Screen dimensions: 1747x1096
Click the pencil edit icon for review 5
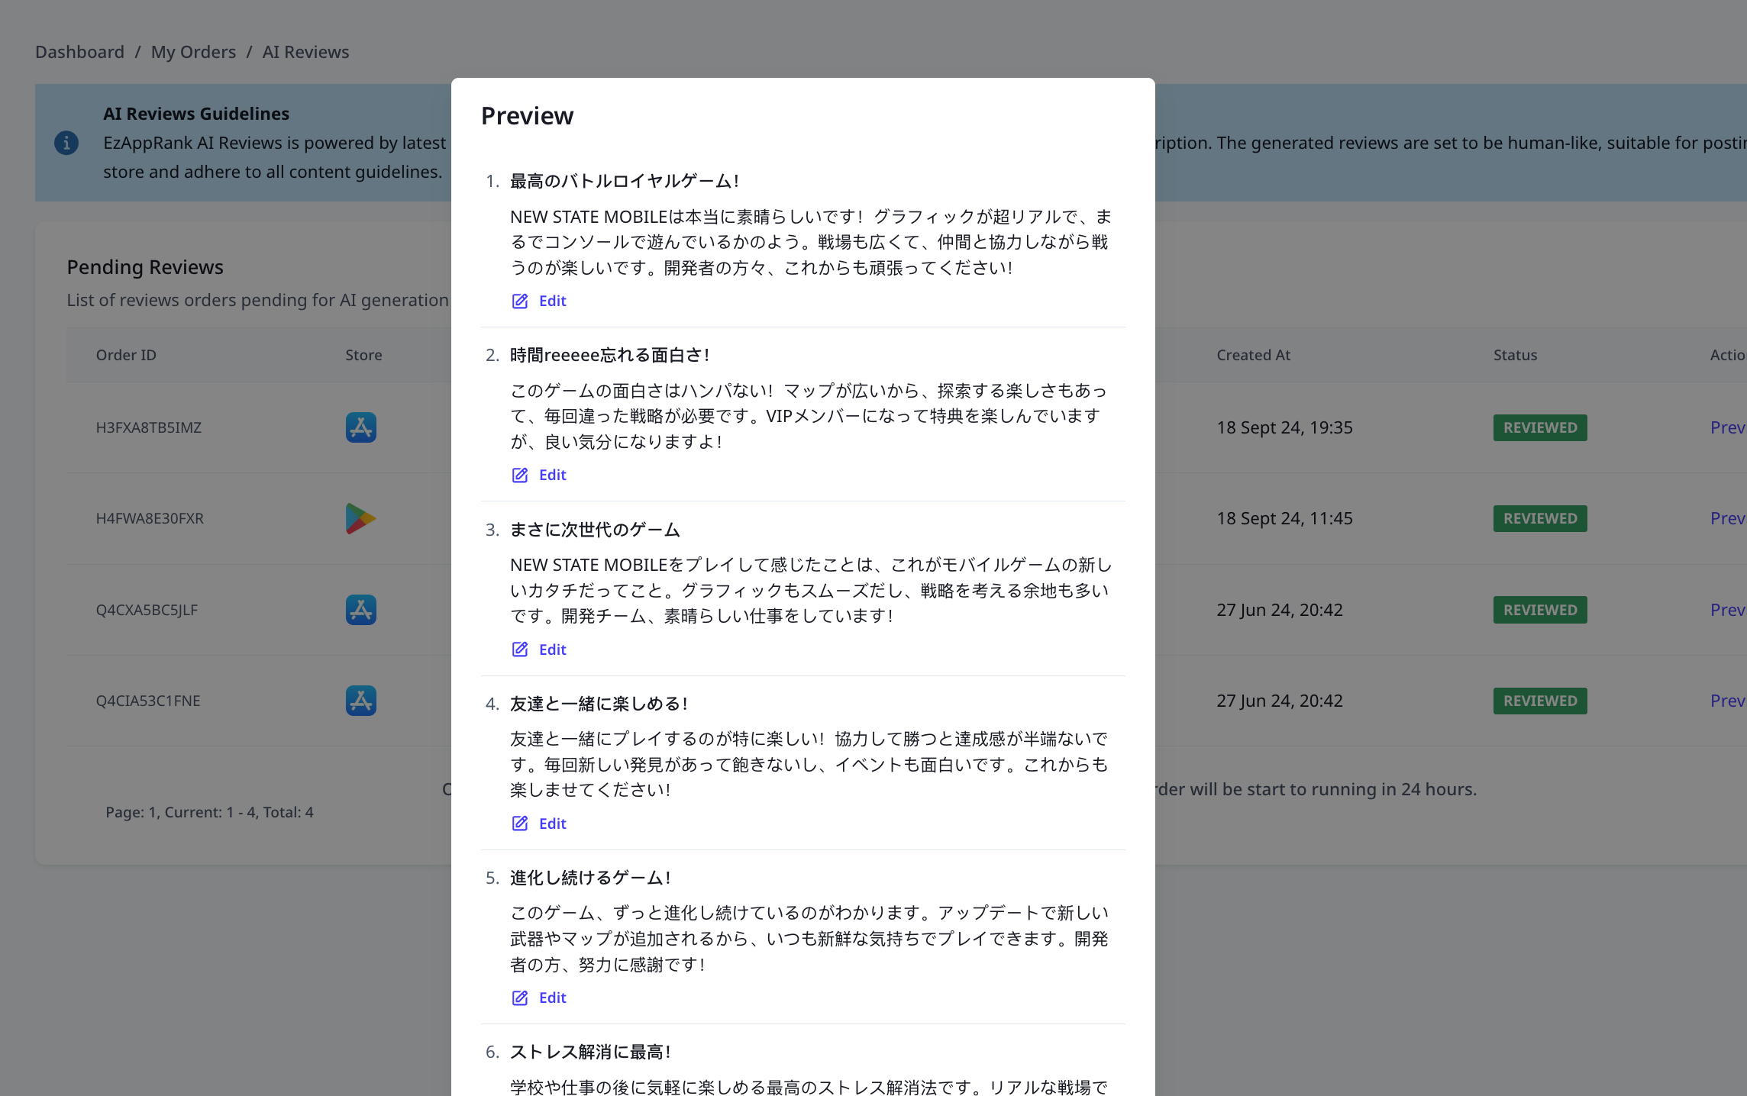click(520, 998)
